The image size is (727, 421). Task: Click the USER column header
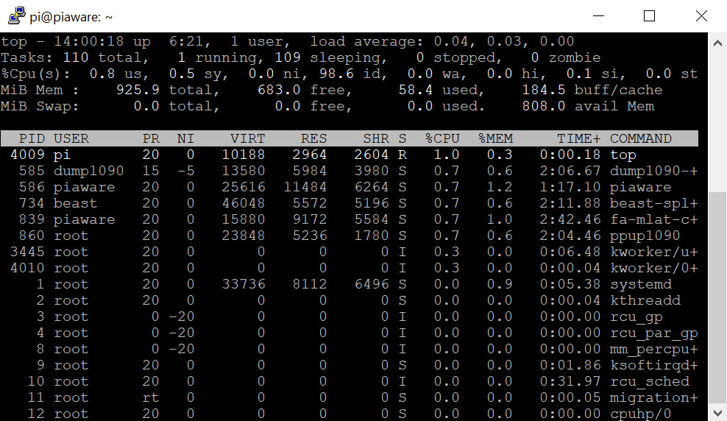click(x=71, y=138)
